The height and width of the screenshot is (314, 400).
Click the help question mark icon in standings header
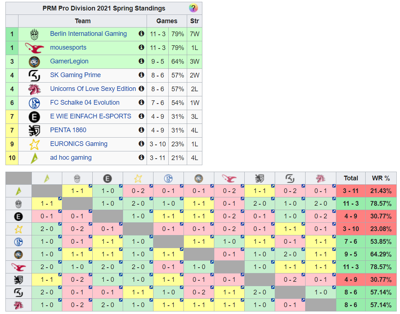(193, 8)
